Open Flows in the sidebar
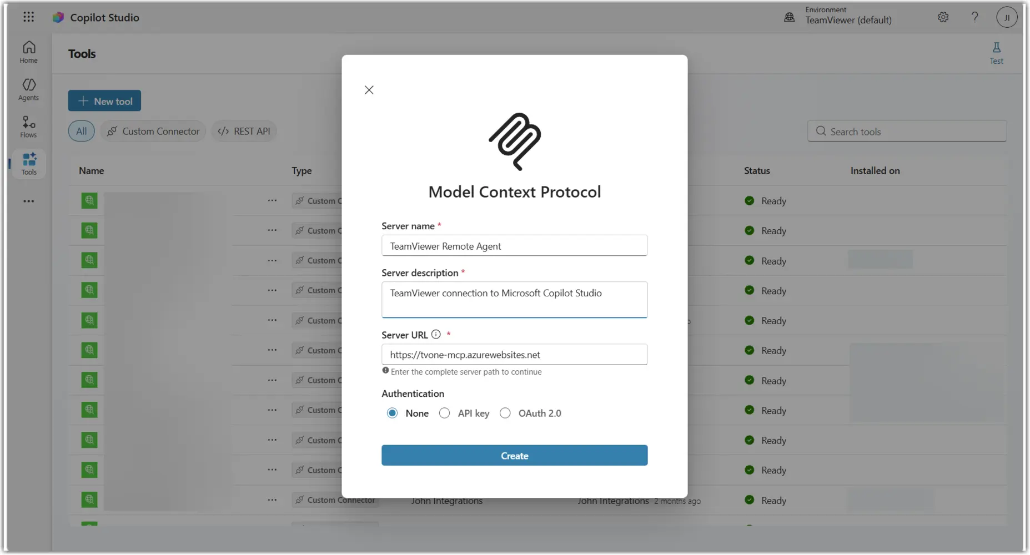1030x555 pixels. click(x=29, y=127)
